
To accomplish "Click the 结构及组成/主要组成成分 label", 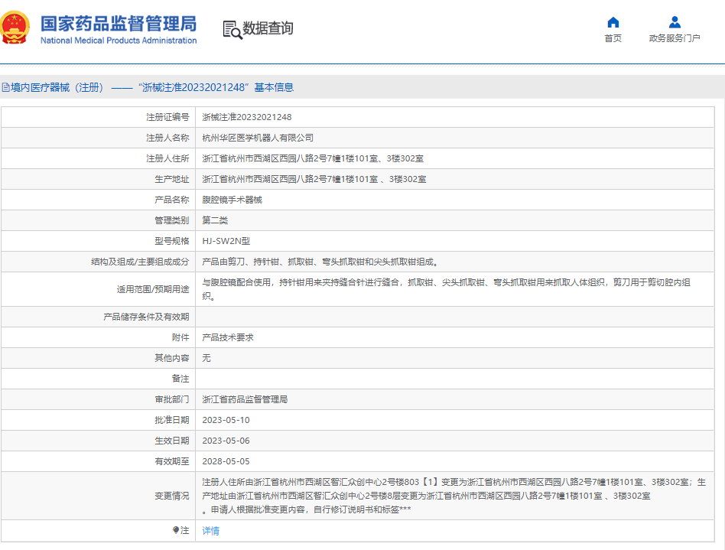I will [140, 262].
